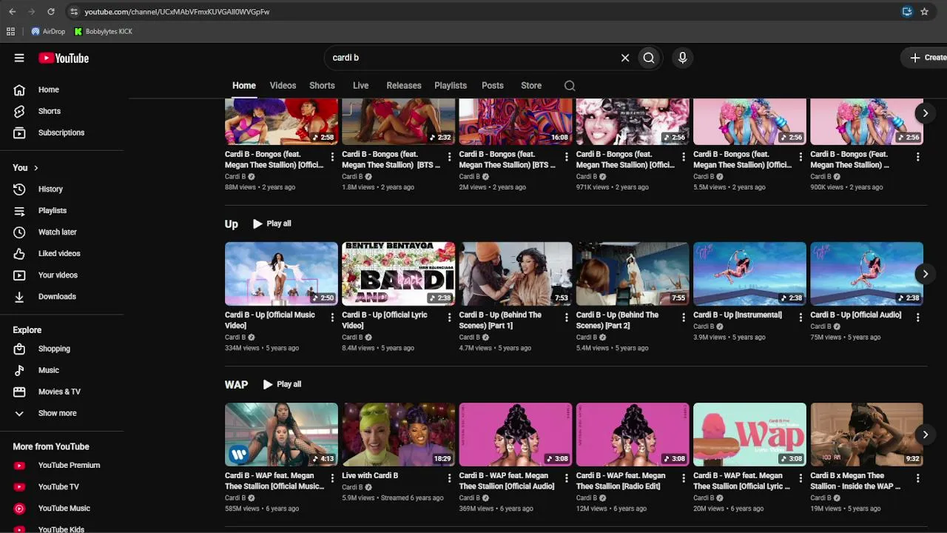Show next videos in WAP row
Viewport: 947px width, 533px height.
point(925,435)
